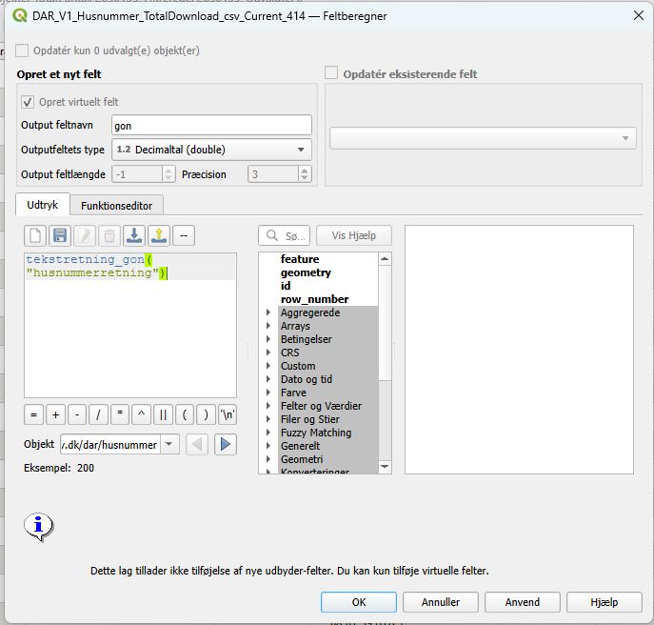The height and width of the screenshot is (625, 654).
Task: Click the export user expressions icon
Action: pos(158,235)
